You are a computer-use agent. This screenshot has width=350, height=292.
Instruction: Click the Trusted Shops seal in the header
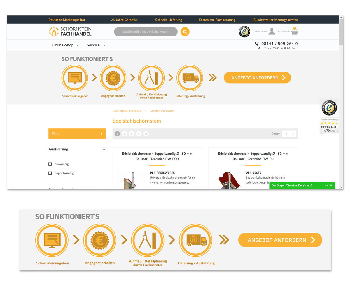coord(244,32)
